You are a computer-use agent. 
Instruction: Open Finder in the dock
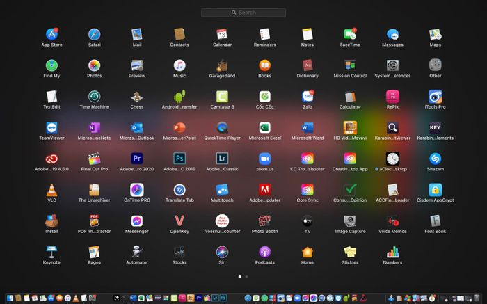pyautogui.click(x=10, y=298)
